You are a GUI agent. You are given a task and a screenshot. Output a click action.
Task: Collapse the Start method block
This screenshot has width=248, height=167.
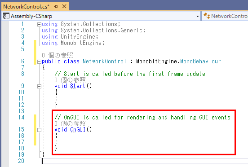[x=39, y=86]
